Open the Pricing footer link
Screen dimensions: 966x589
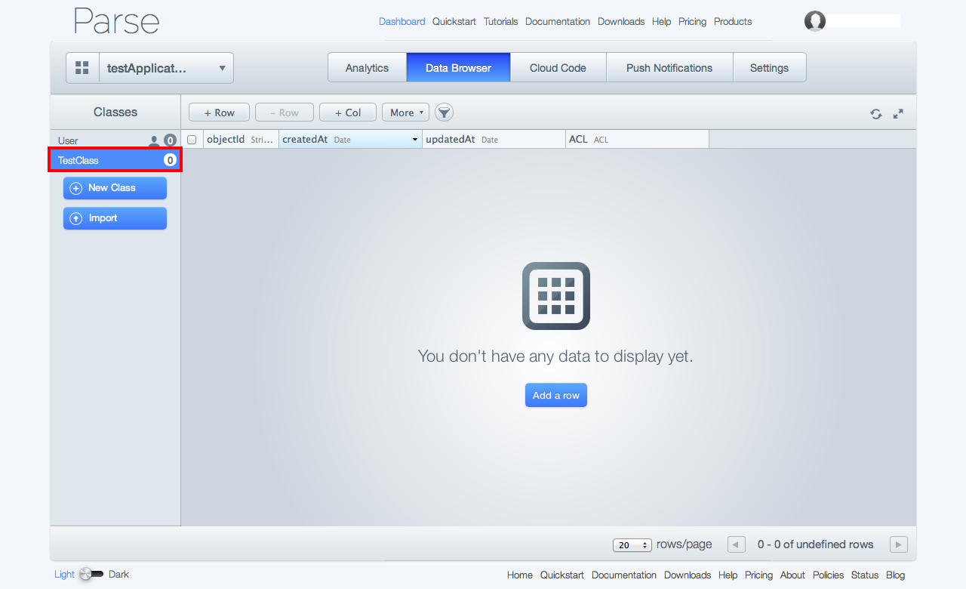pyautogui.click(x=758, y=575)
